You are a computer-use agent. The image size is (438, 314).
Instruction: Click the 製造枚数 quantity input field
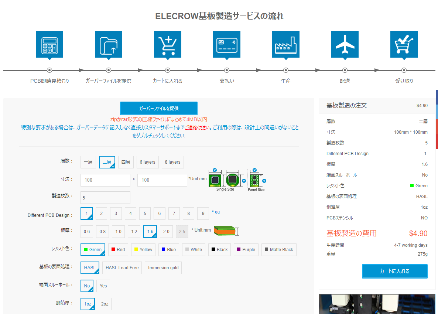pos(105,198)
